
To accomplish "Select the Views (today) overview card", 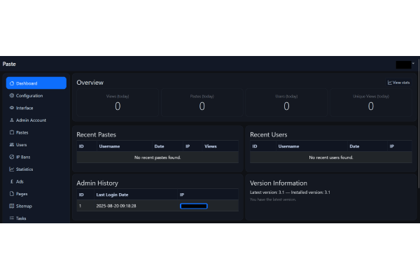I will pyautogui.click(x=118, y=103).
